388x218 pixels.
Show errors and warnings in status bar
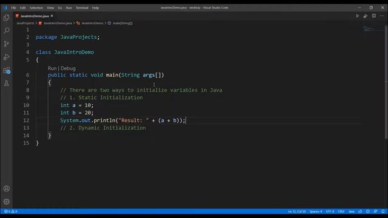pos(11,211)
